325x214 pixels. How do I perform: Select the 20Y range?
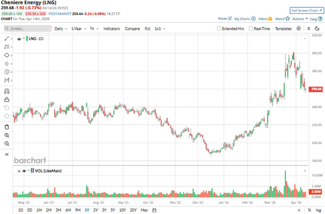coord(133,210)
